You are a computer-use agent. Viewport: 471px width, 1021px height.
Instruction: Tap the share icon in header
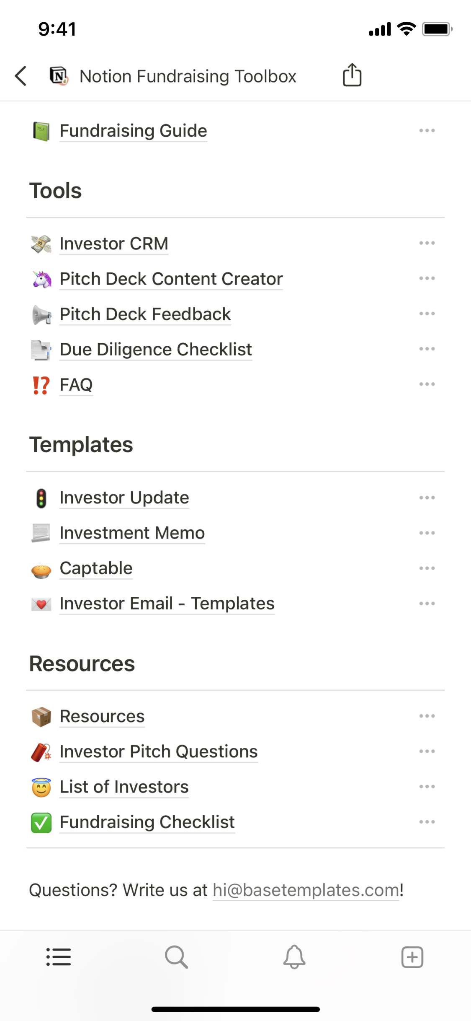click(x=352, y=75)
